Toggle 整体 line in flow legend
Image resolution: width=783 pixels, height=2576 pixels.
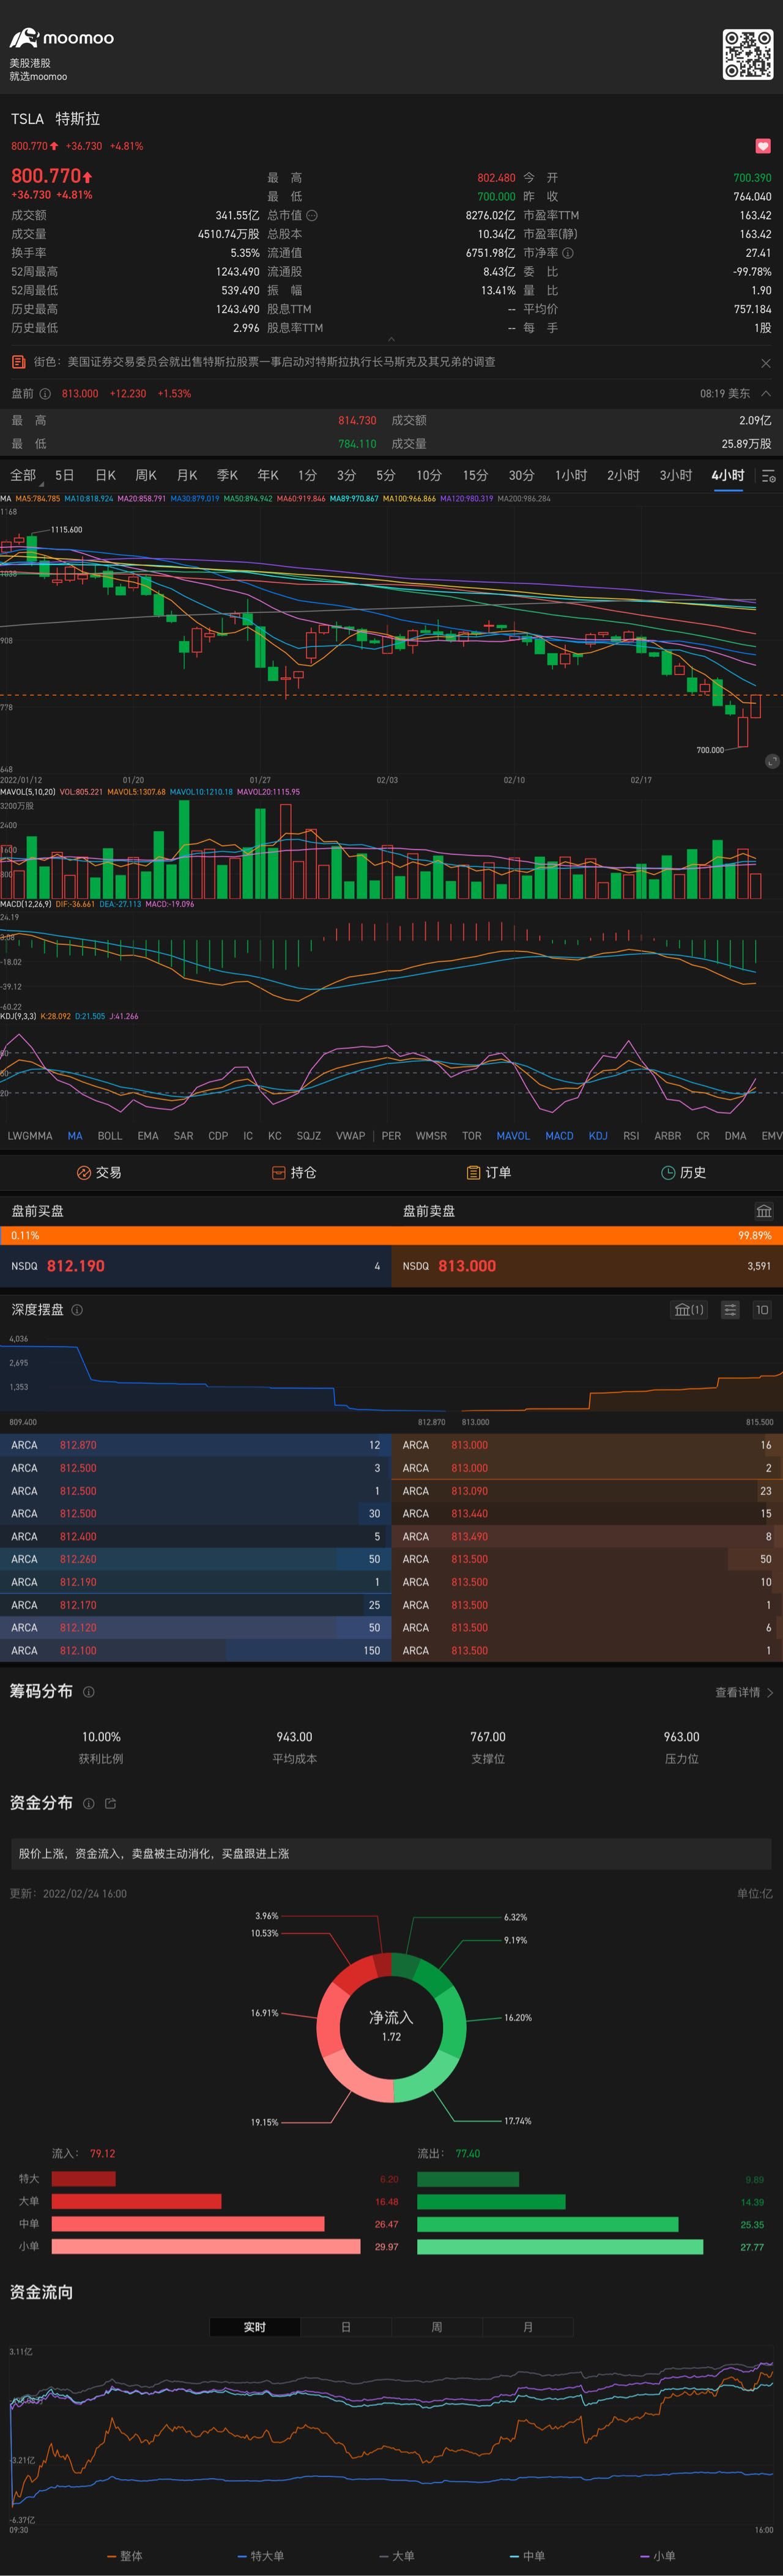(125, 2556)
